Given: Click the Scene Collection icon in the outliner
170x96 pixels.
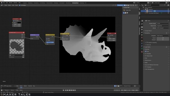Looking at the screenshot, I should 143,7.
